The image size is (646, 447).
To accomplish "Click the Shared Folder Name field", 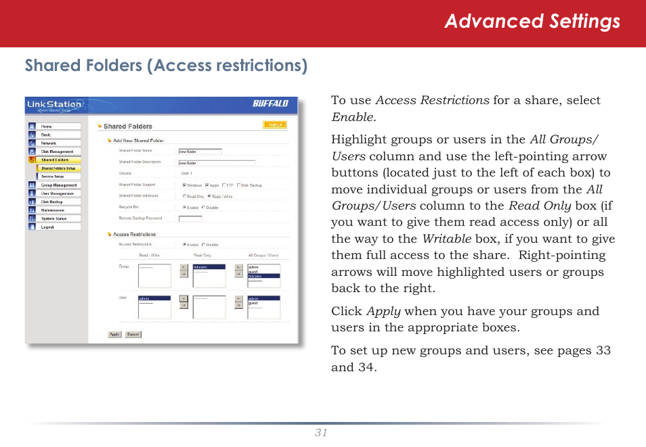I will tap(200, 151).
